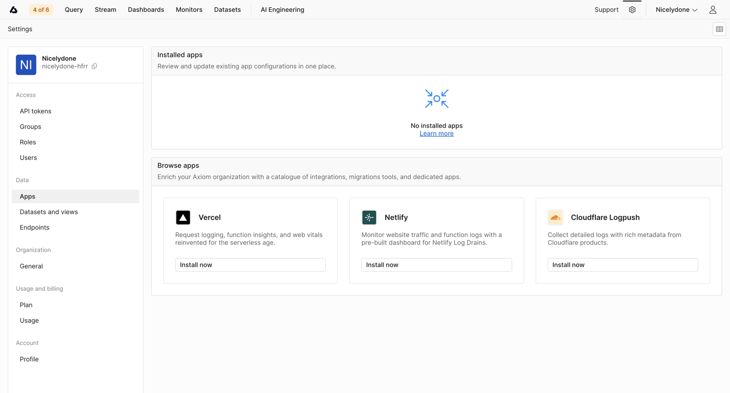Screen dimensions: 730x393
Task: Navigate to Dashboards
Action: [x=146, y=10]
